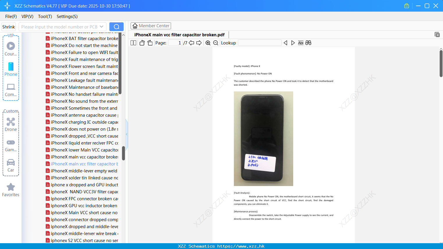Open the VIP(V) menu
Image resolution: width=443 pixels, height=249 pixels.
pos(27,17)
